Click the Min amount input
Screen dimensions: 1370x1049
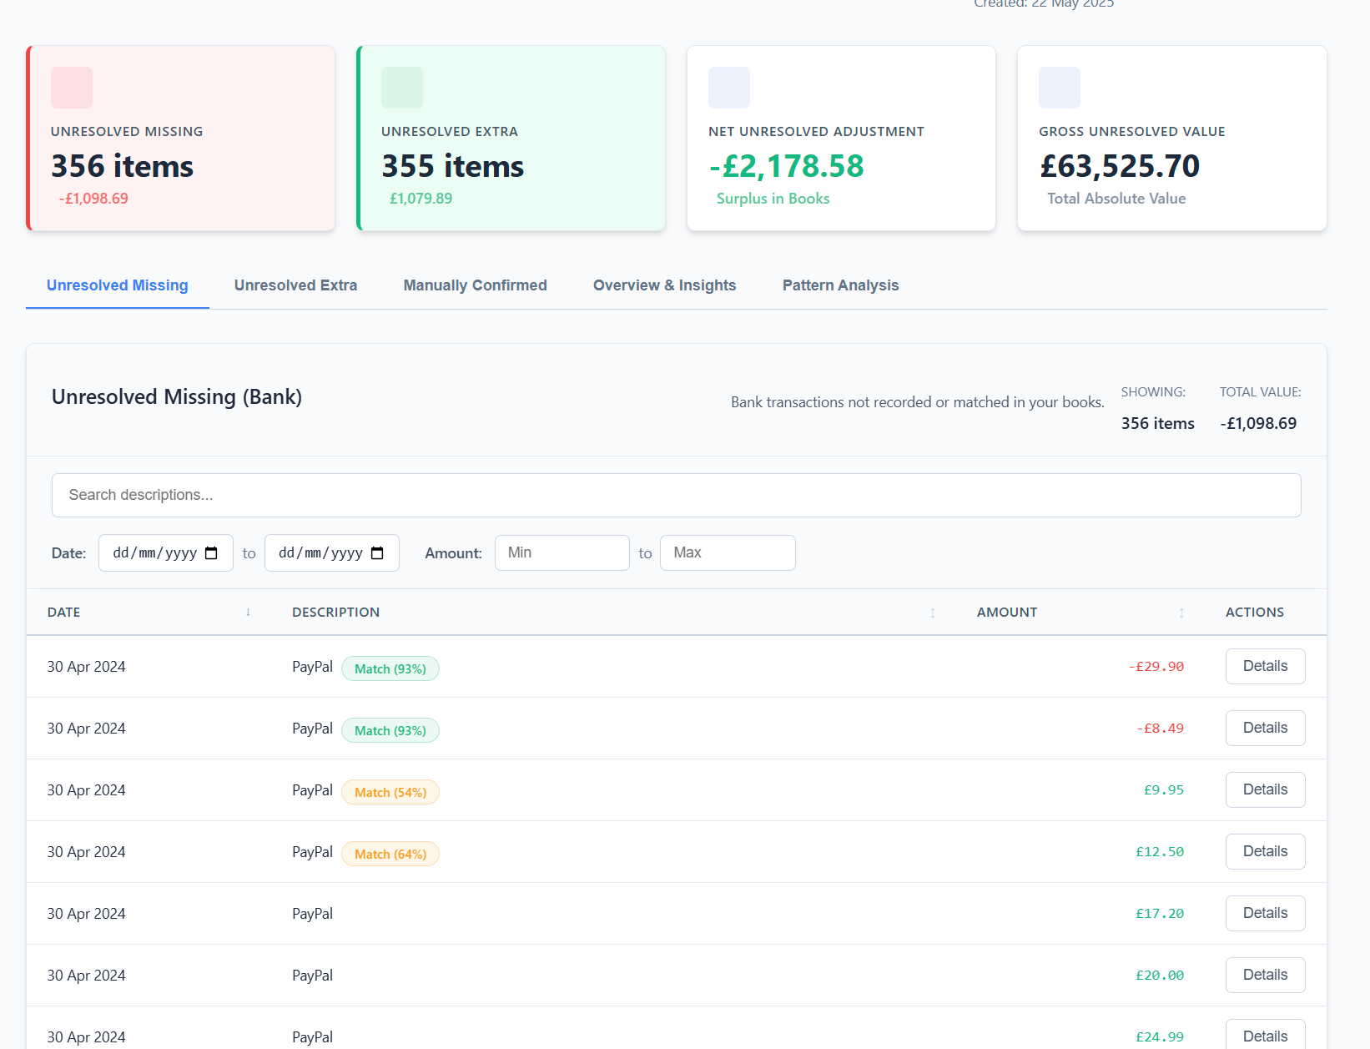pyautogui.click(x=562, y=552)
